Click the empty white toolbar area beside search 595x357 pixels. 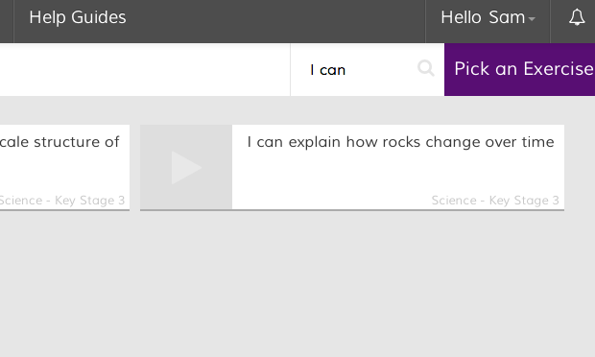(145, 69)
